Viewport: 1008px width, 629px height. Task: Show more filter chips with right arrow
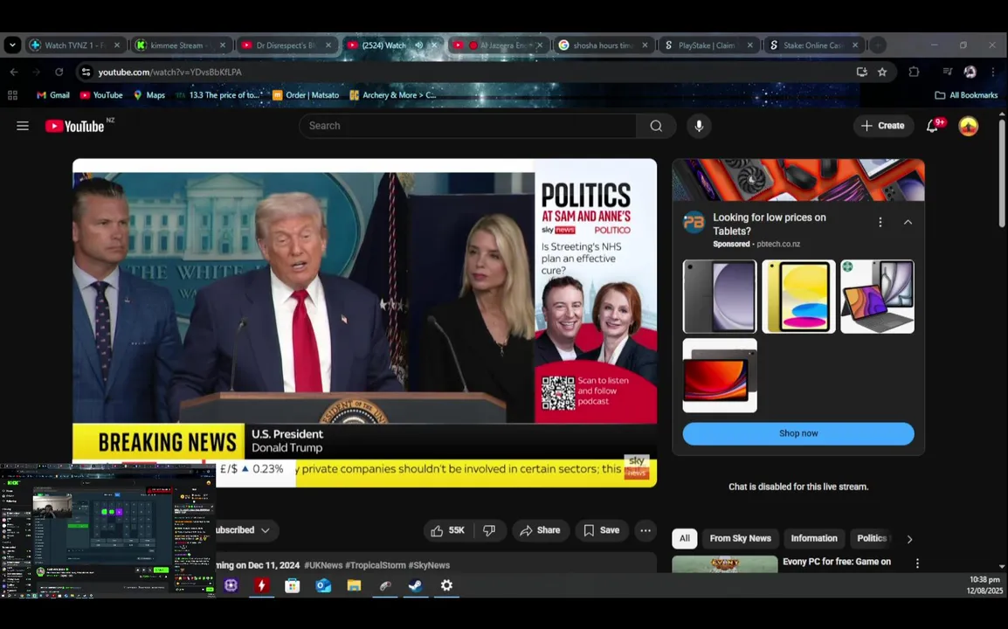[909, 539]
